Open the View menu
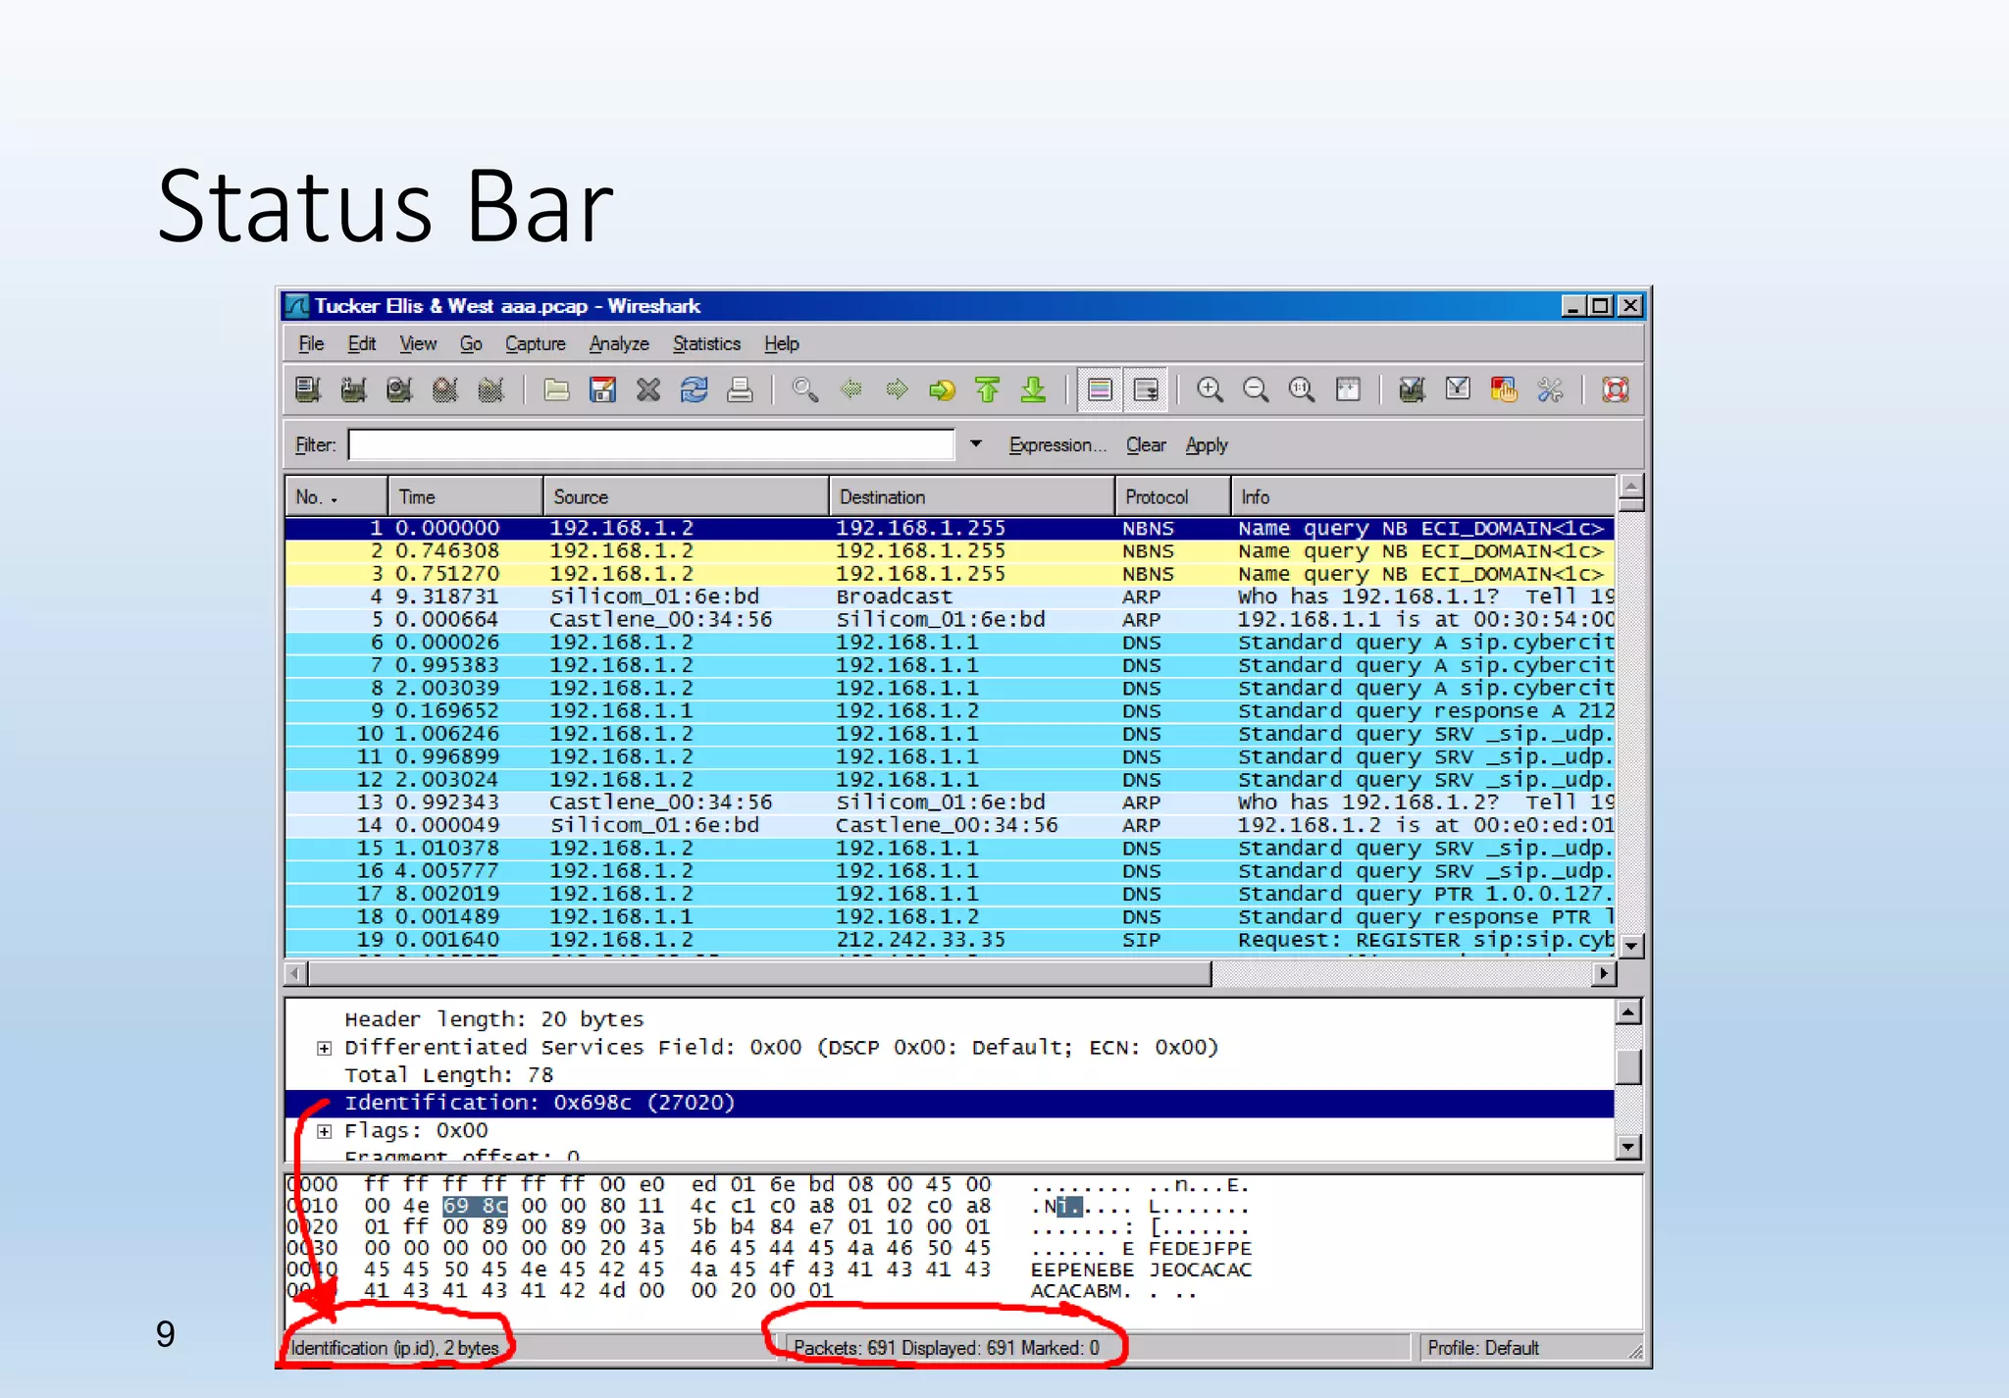Screen dimensions: 2009x1398 [418, 344]
